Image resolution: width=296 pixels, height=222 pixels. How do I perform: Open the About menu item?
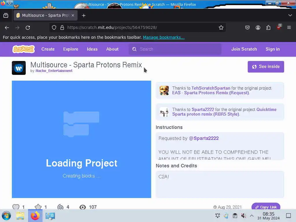pos(112,49)
